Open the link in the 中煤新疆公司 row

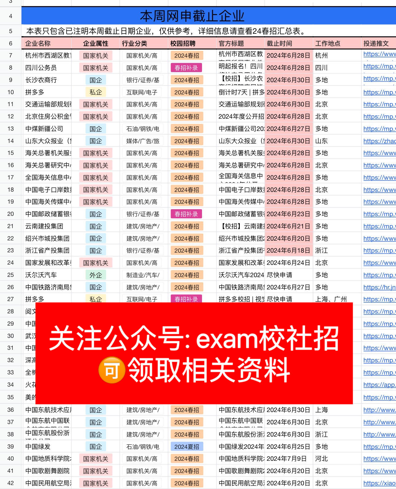pos(379,129)
